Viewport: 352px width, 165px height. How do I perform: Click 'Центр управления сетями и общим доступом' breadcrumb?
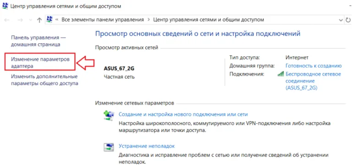click(x=209, y=20)
